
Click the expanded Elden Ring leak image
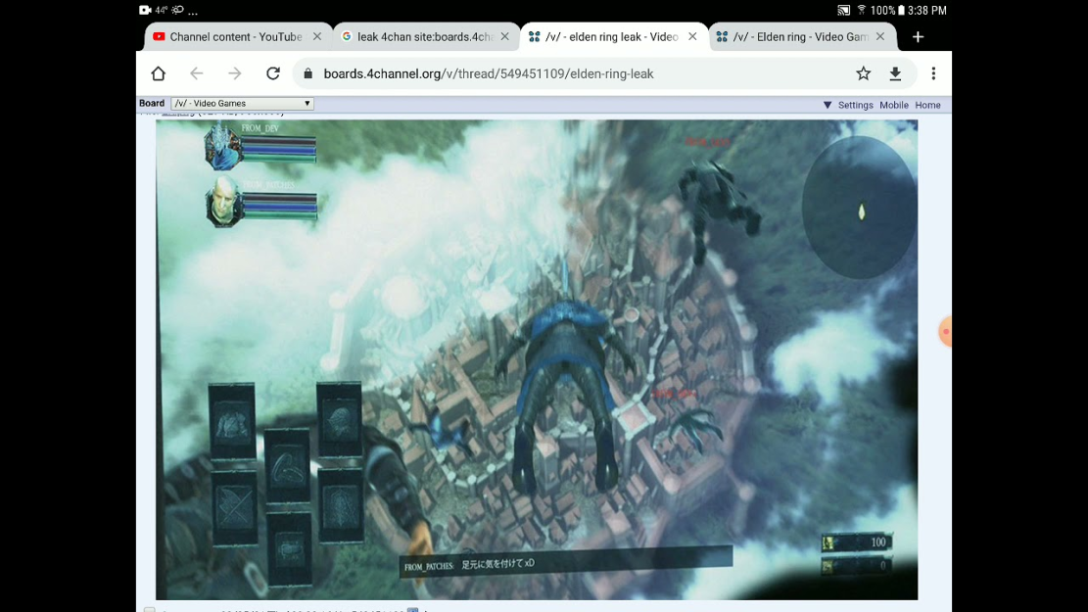pos(537,359)
